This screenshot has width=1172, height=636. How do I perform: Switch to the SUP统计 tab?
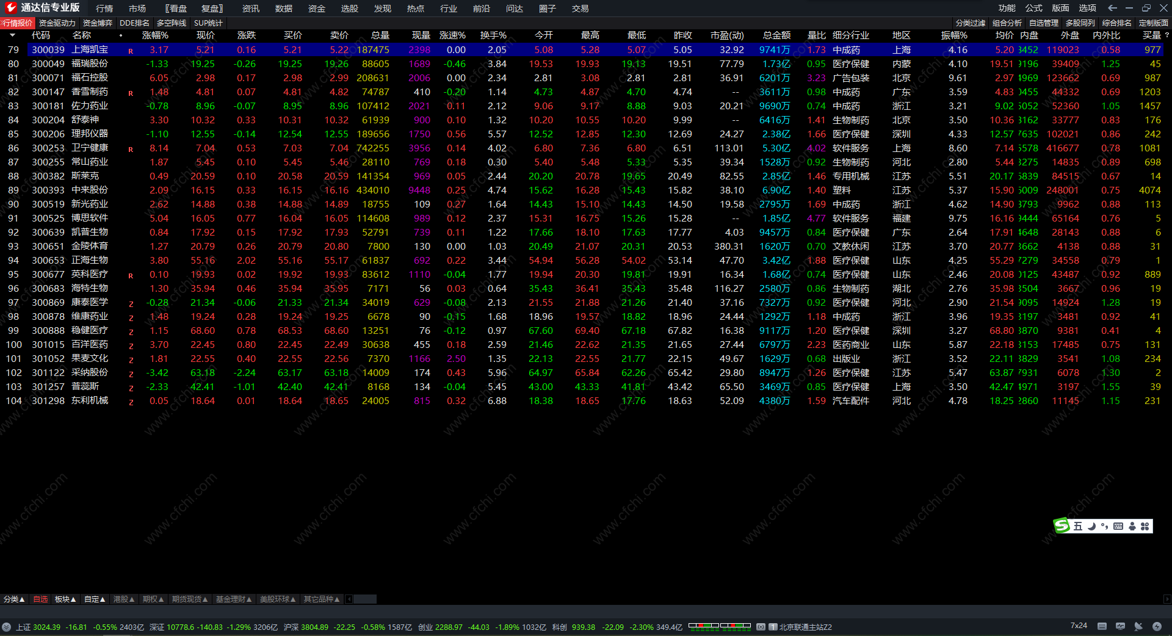coord(208,23)
